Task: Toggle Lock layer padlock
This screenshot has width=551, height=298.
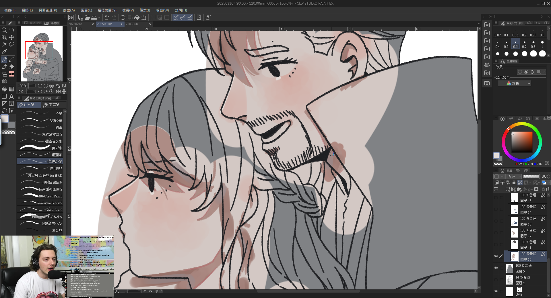Action: [514, 183]
